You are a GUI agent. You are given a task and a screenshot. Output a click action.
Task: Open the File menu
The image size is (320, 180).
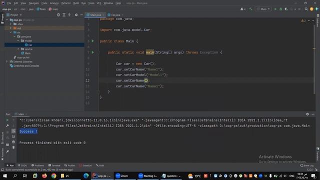[9, 3]
